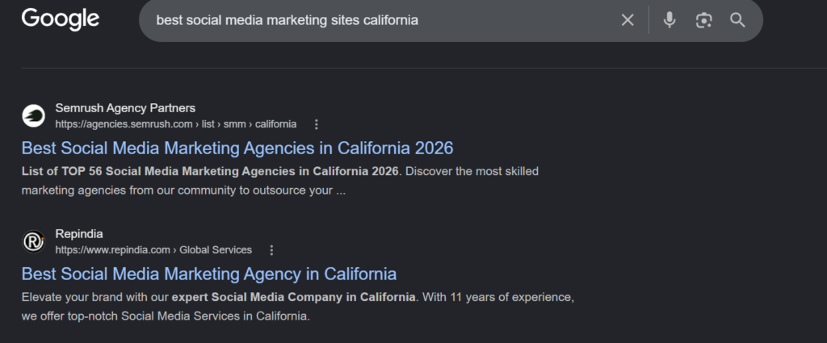This screenshot has width=827, height=343.
Task: Open 'Best Social Media Marketing Agencies in California 2026'
Action: click(x=237, y=148)
